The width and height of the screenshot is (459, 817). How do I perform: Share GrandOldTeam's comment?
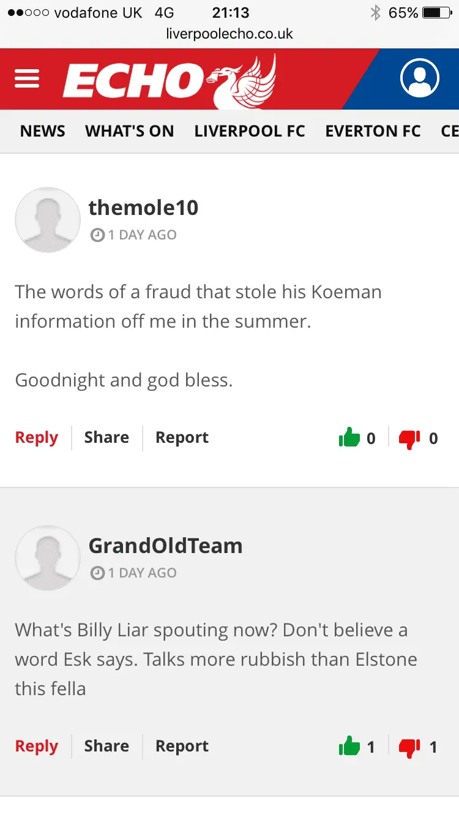pos(106,747)
